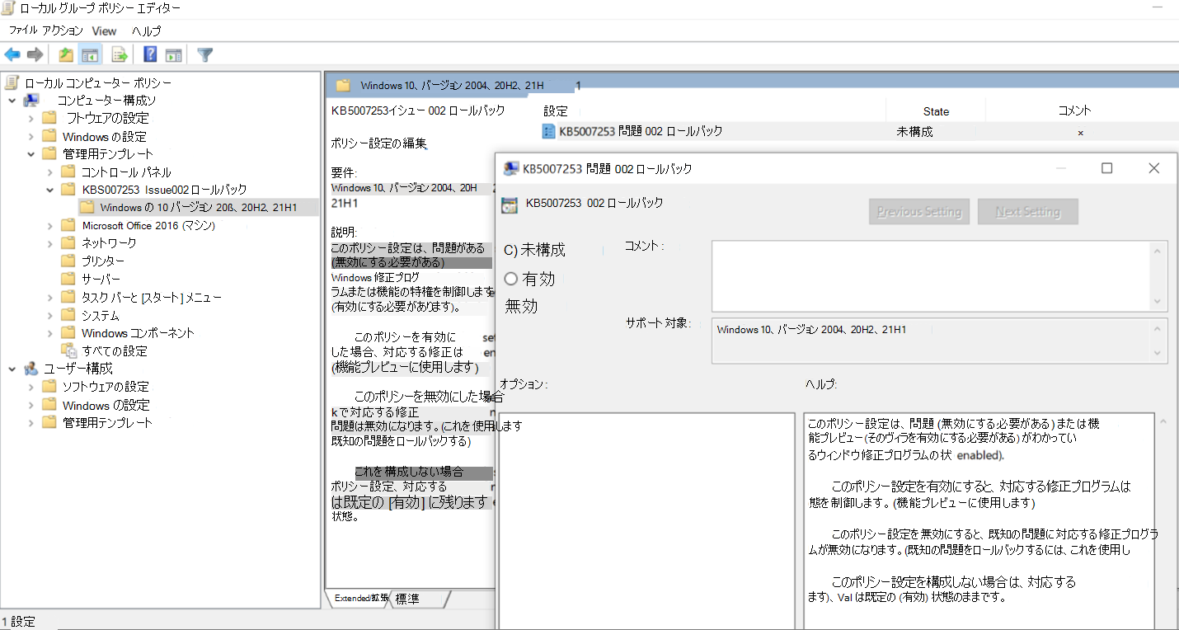Click the Forward arrow toolbar icon
This screenshot has height=630, width=1179.
pos(35,55)
